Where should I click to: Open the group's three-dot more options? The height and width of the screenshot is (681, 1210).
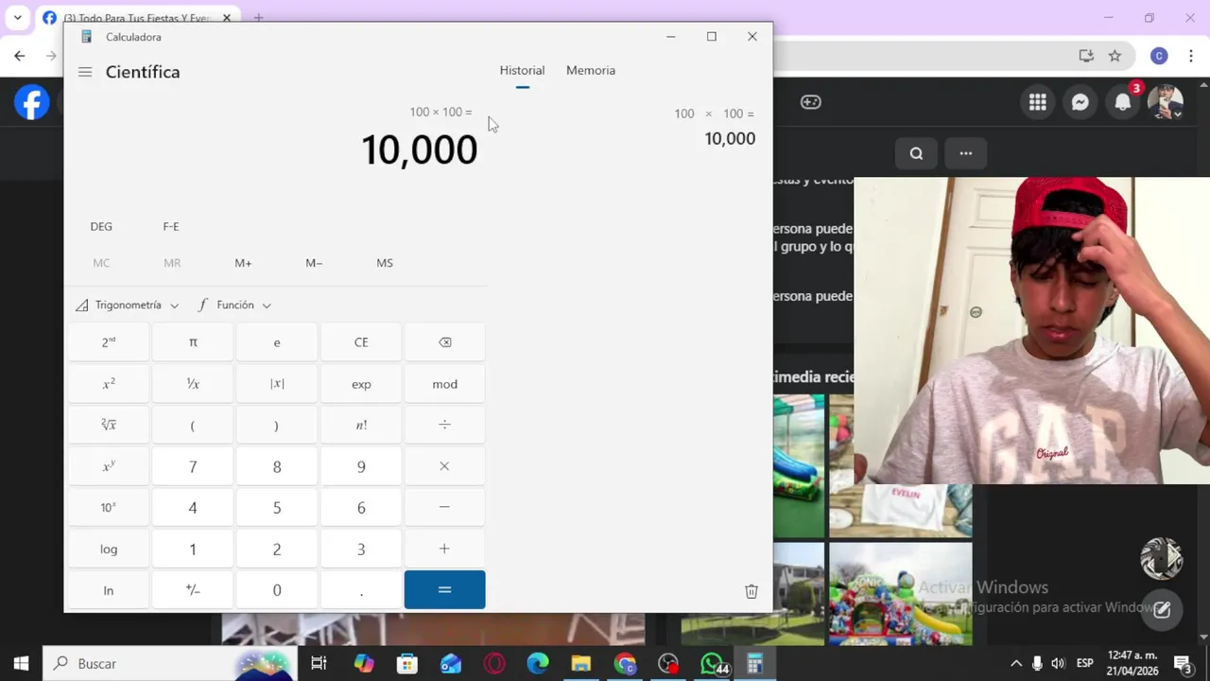pyautogui.click(x=966, y=153)
